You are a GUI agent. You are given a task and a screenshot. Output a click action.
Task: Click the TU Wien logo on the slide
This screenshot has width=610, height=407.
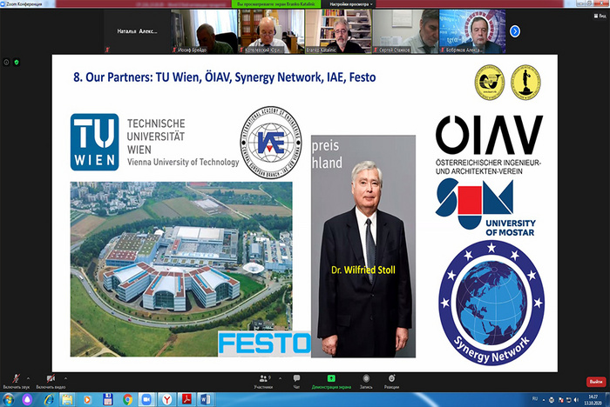coord(94,142)
